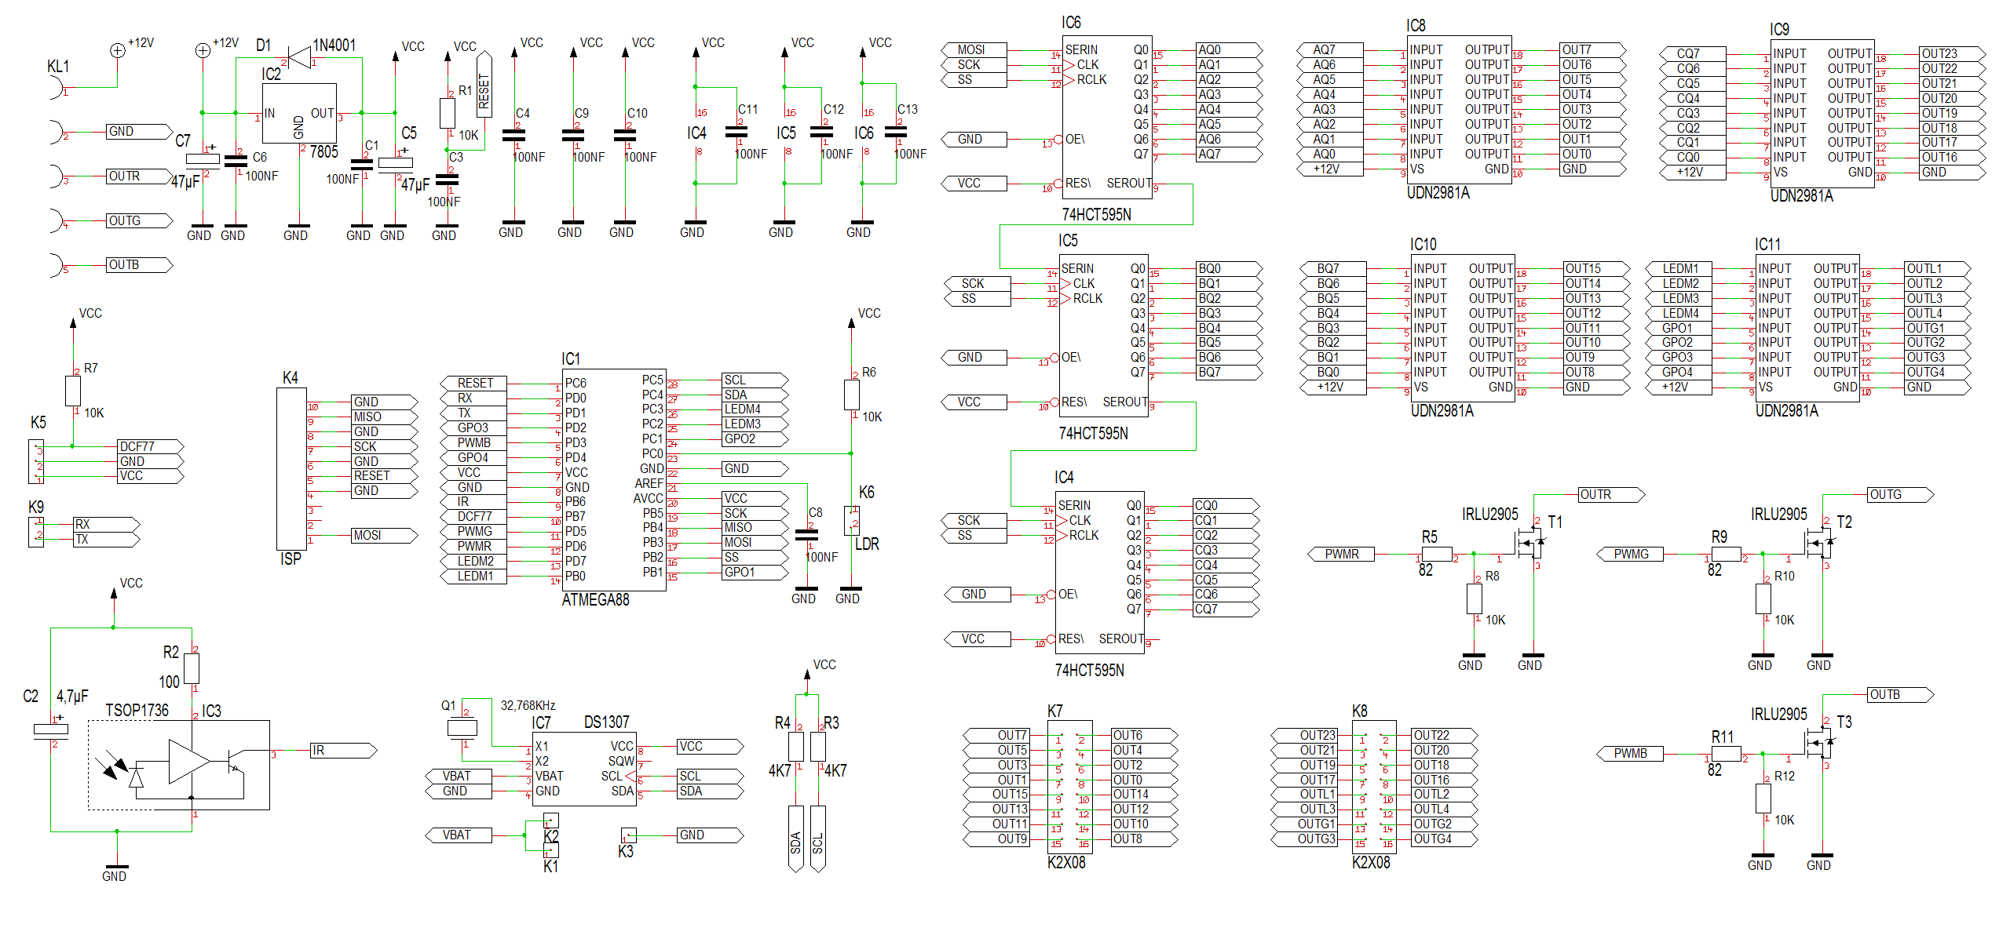Select the R7 10K pull-up resistor
This screenshot has height=935, width=2010.
coord(73,391)
